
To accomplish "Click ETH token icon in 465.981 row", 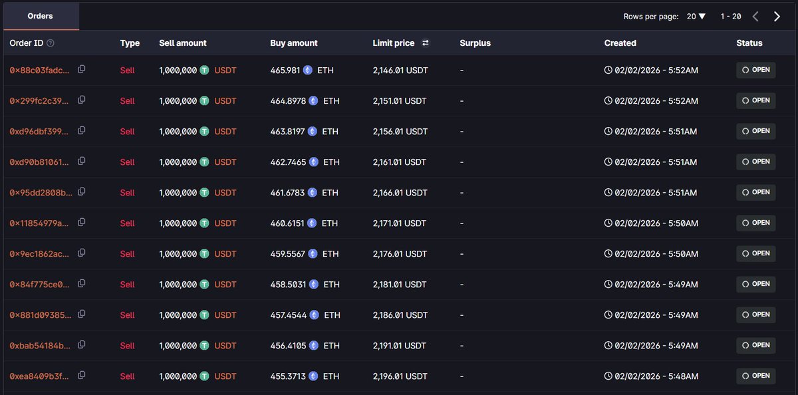I will coord(308,70).
